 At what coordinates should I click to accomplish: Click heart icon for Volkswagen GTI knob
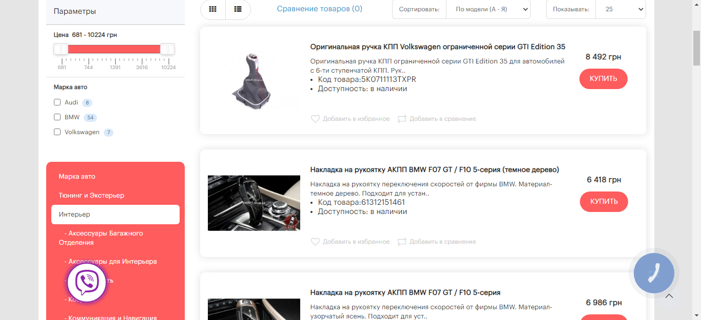pos(315,119)
